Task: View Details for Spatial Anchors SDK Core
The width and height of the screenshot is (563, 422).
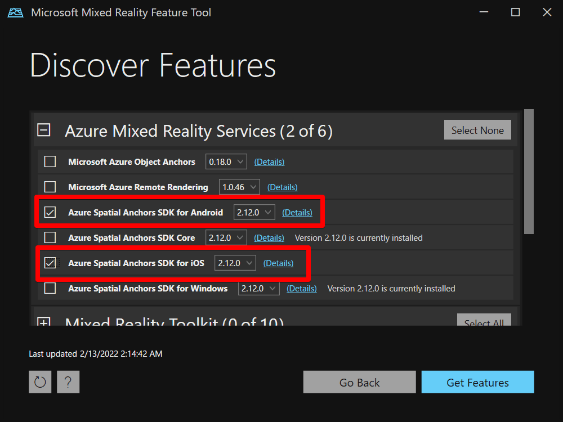Action: [269, 237]
